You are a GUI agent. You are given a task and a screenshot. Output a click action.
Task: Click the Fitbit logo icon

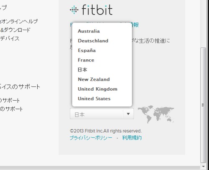pyautogui.click(x=74, y=10)
